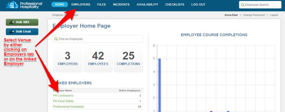
Task: Focus the Find an Employee box
Action: pos(98,39)
